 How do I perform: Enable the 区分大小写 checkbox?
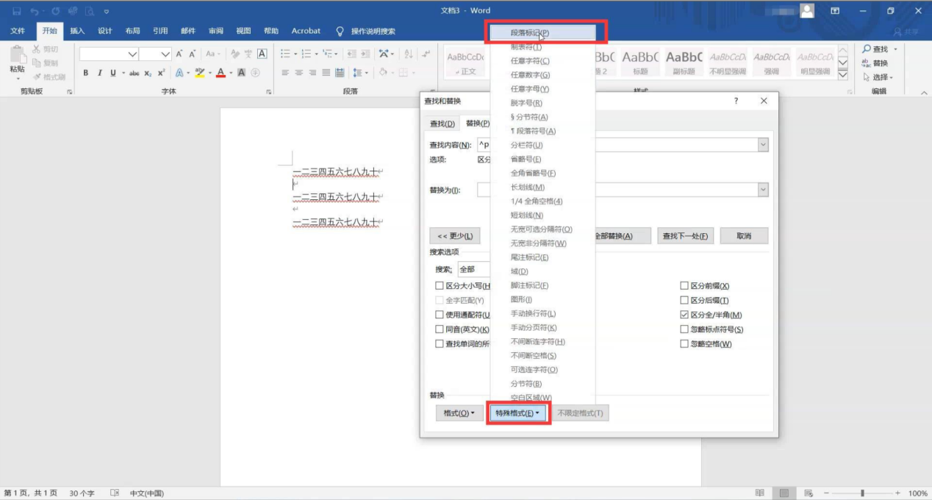[x=440, y=286]
